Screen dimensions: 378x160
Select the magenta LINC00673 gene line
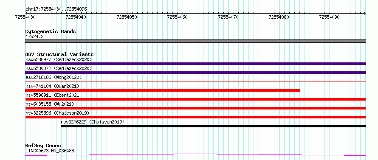pos(195,155)
